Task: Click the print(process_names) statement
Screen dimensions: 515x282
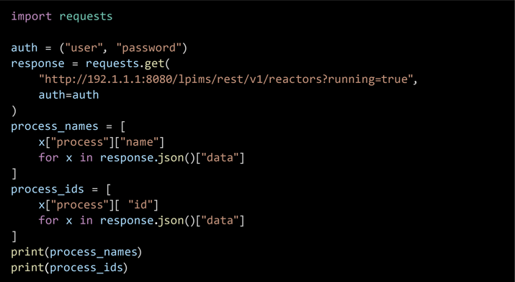Action: coord(76,252)
